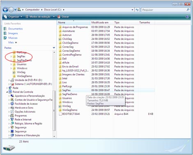Click the Hardware e Sons icon
Image resolution: width=193 pixels, height=155 pixels.
tap(12, 108)
